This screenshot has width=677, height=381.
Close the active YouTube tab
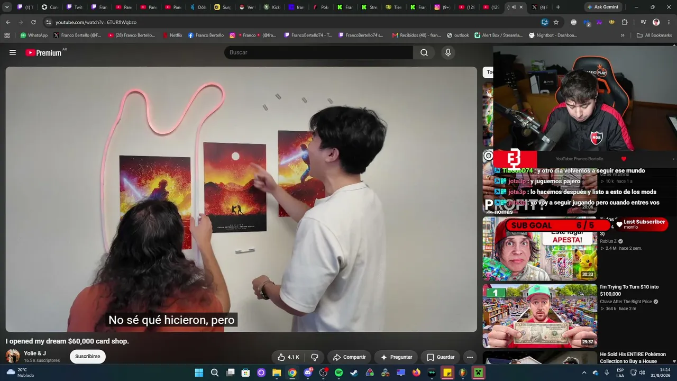521,7
